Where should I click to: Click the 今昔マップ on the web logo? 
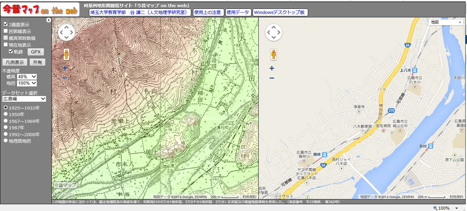(x=40, y=10)
